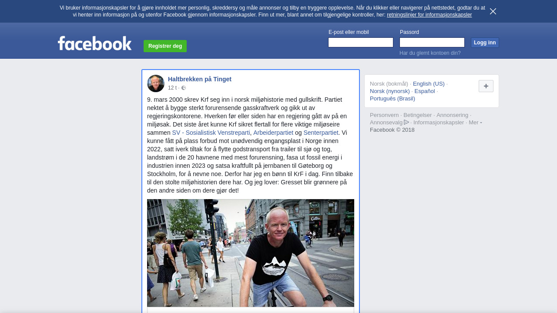Click the AdChoices triangle icon
This screenshot has width=557, height=313.
(406, 123)
